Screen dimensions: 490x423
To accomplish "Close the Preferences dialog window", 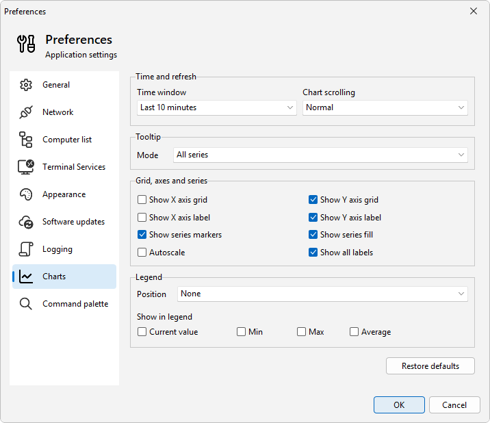I will (474, 11).
